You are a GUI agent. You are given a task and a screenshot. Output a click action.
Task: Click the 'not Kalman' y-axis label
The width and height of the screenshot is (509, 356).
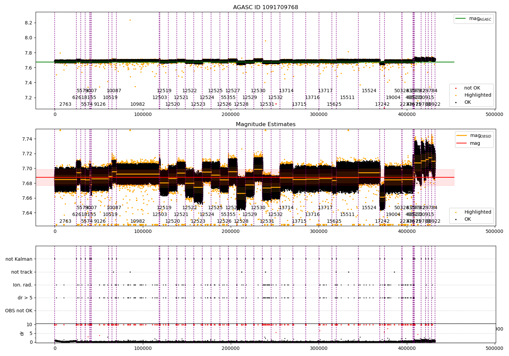(19, 259)
